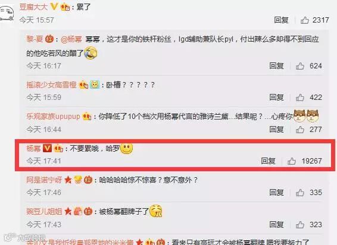Like the comment showing 422 likes
The width and height of the screenshot is (337, 245).
pos(300,98)
